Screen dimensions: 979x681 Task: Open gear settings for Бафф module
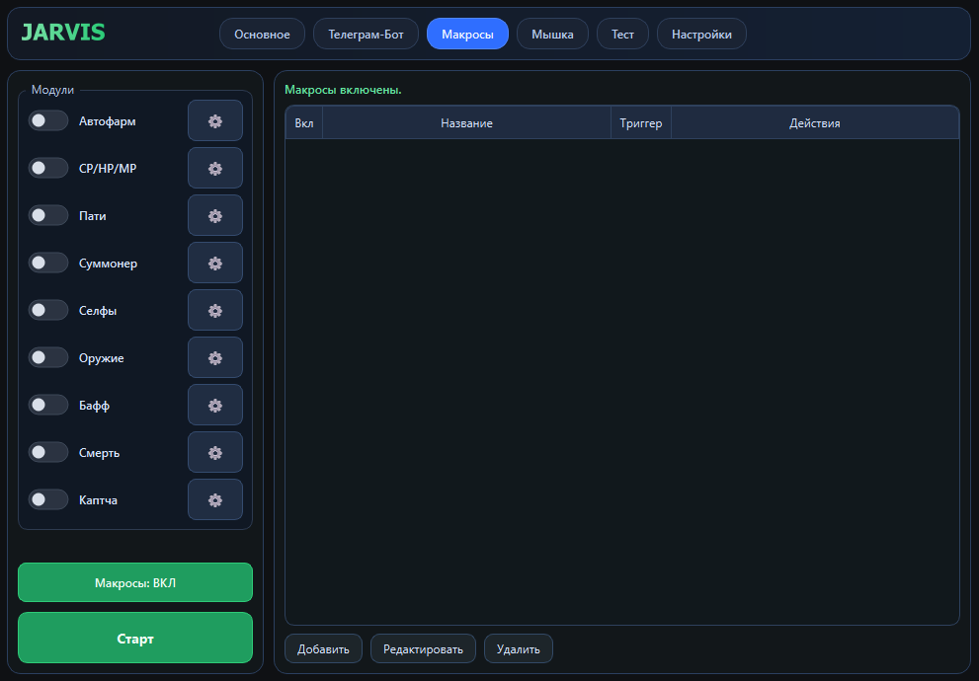coord(215,406)
